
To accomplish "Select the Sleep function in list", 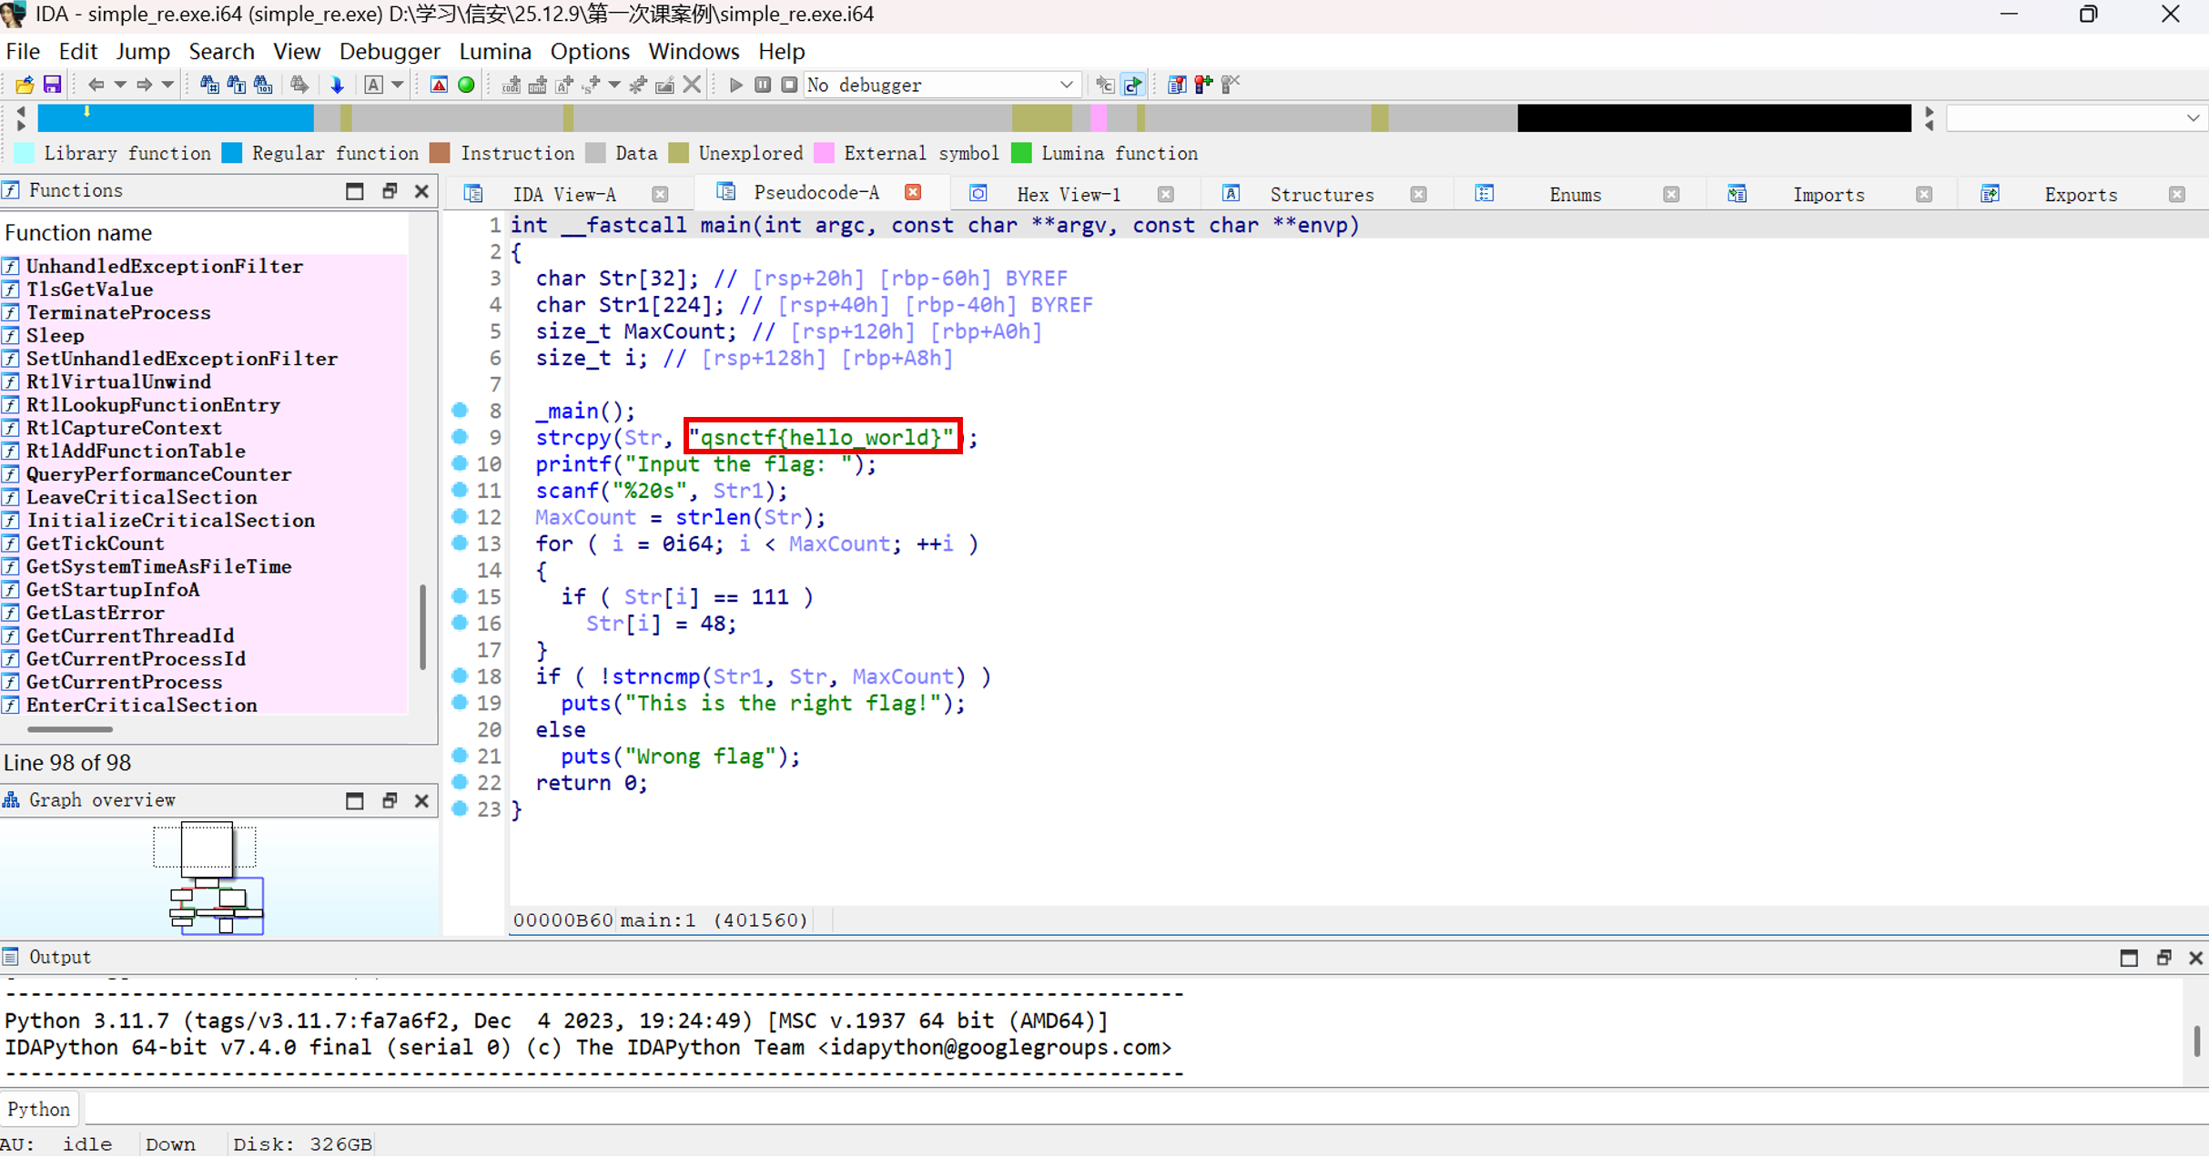I will pos(204,336).
